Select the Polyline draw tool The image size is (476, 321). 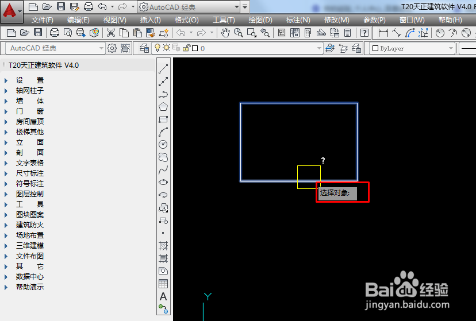tap(163, 94)
